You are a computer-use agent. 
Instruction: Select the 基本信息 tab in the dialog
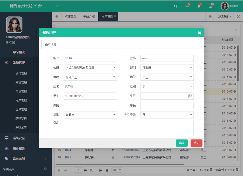50,44
